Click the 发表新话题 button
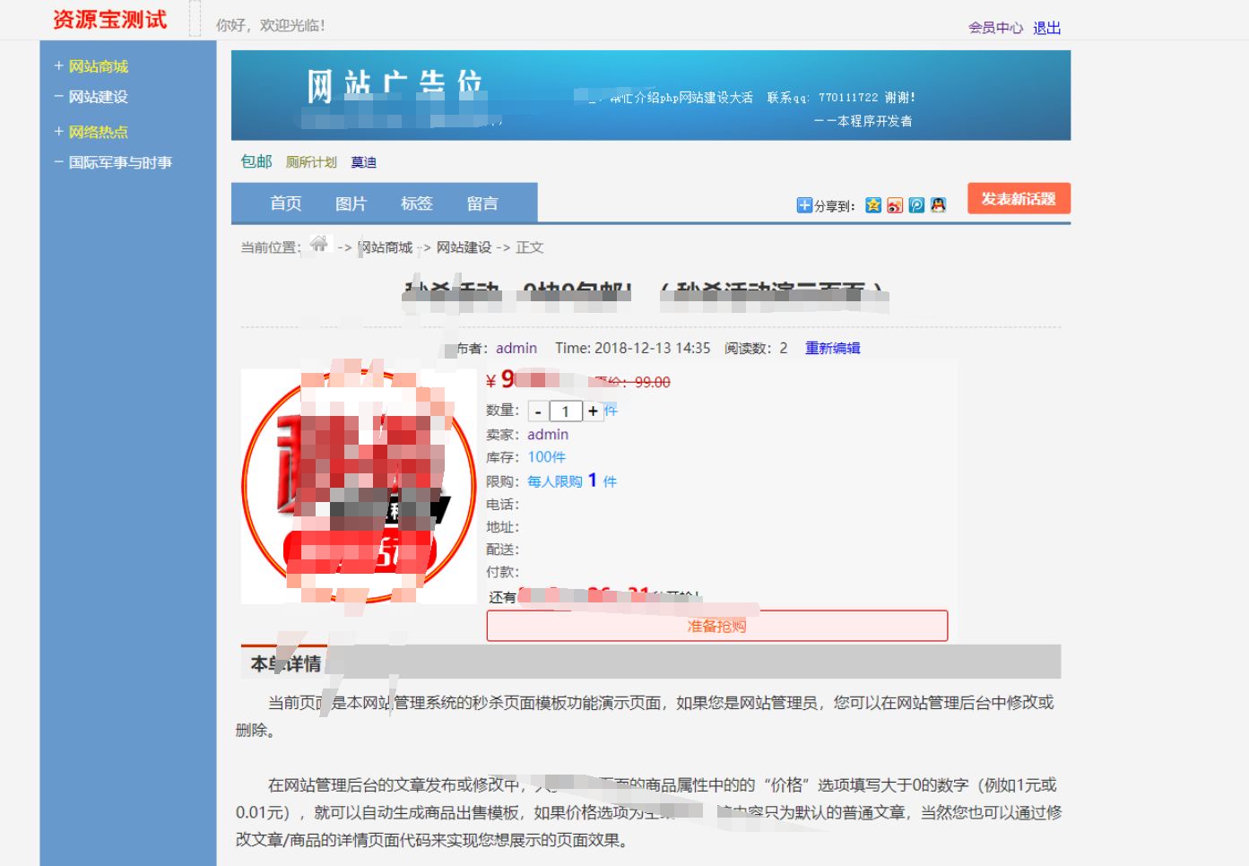Viewport: 1249px width, 866px height. coord(1018,198)
